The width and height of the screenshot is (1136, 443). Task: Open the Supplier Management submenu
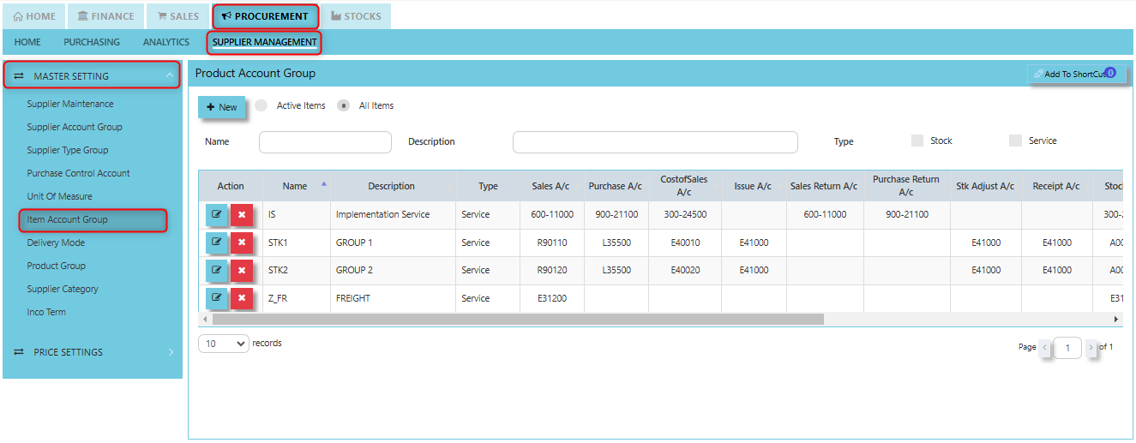264,42
